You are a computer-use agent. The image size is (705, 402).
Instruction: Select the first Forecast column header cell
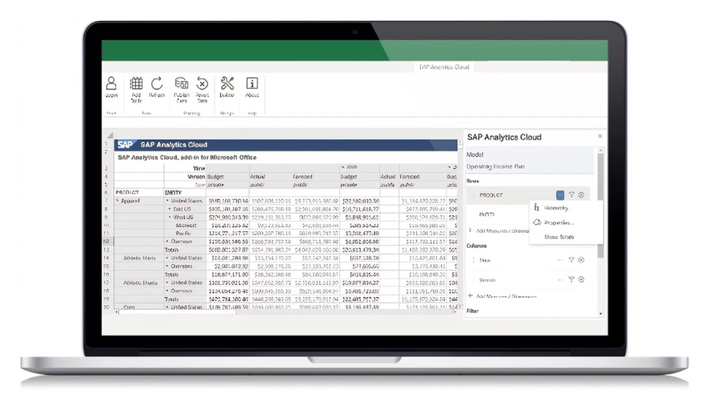point(315,176)
